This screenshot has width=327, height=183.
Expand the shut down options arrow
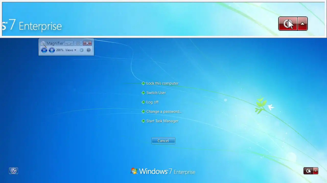pyautogui.click(x=316, y=171)
